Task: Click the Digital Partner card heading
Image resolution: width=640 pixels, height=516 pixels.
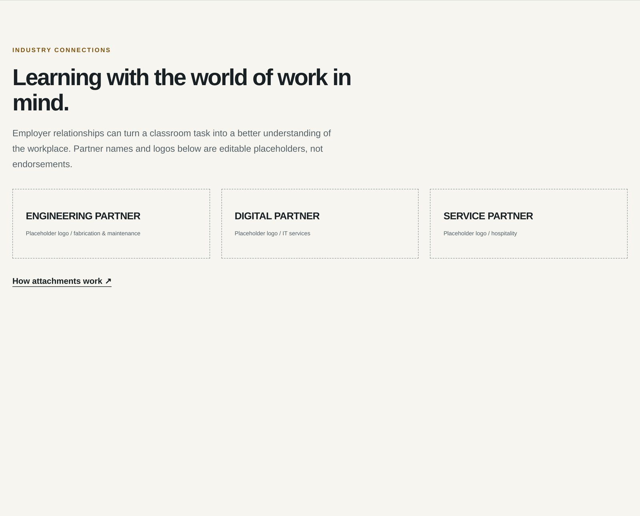Action: coord(277,216)
